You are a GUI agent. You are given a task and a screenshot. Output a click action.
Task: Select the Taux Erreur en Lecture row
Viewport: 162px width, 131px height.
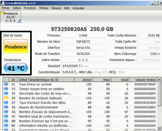coord(80,84)
